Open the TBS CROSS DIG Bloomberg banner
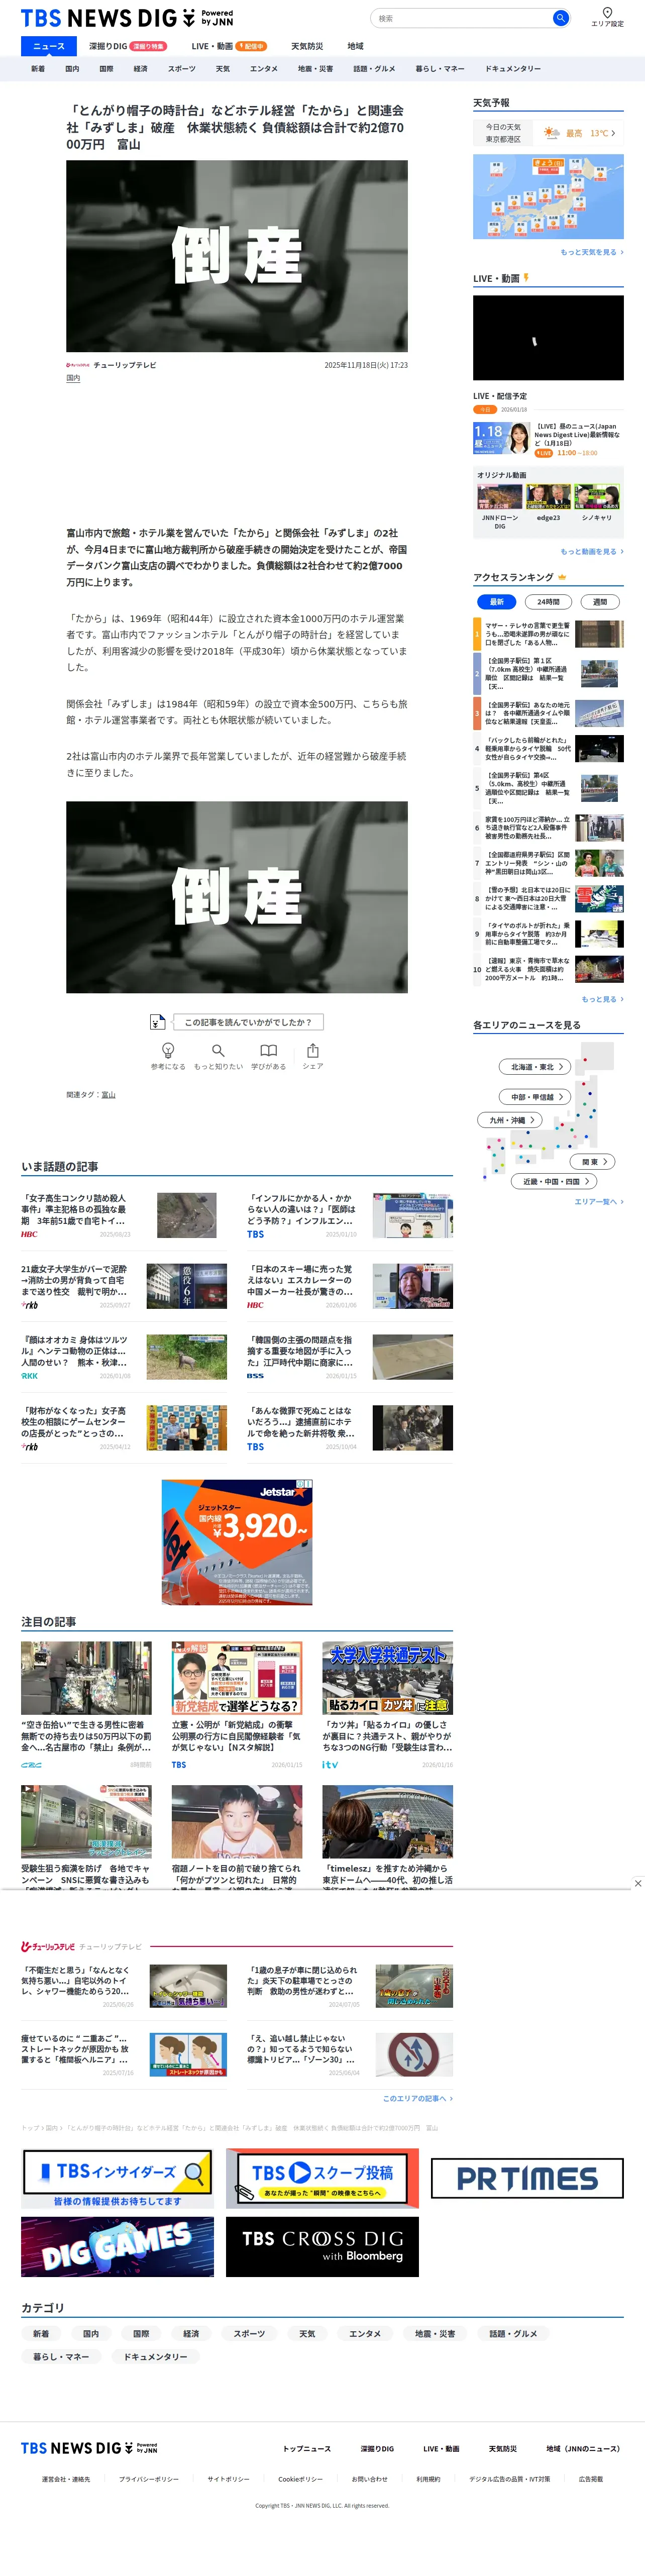 (x=322, y=2246)
